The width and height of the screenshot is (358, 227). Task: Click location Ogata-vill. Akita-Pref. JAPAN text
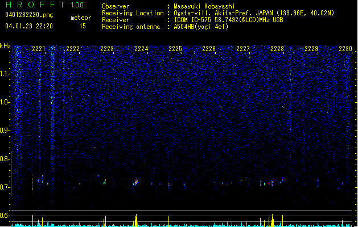tap(254, 13)
